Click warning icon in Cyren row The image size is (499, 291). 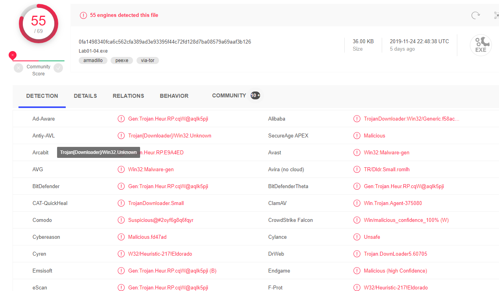(x=121, y=254)
